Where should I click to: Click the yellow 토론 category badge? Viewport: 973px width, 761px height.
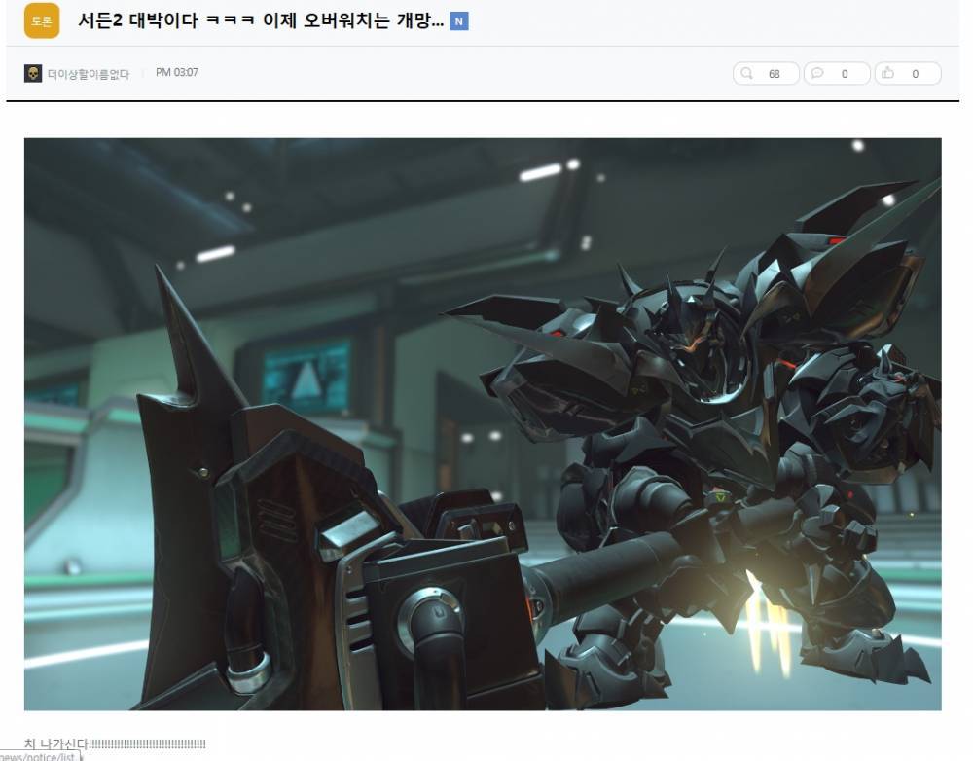pyautogui.click(x=42, y=20)
